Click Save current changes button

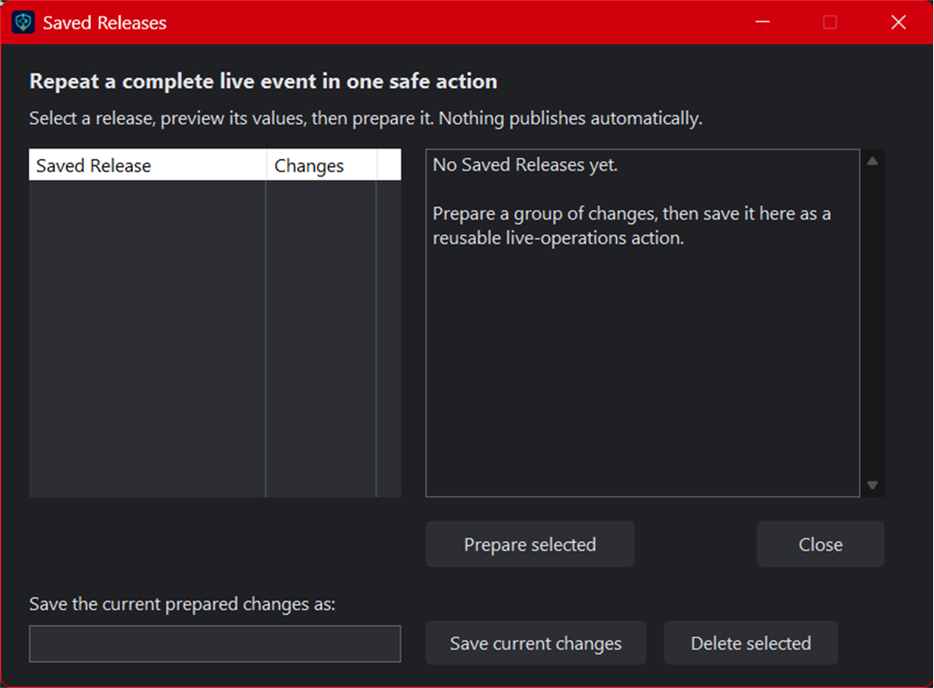coord(535,643)
